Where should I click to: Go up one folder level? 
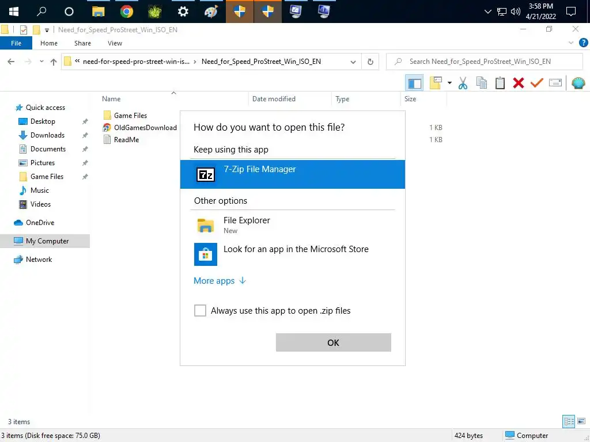coord(54,62)
